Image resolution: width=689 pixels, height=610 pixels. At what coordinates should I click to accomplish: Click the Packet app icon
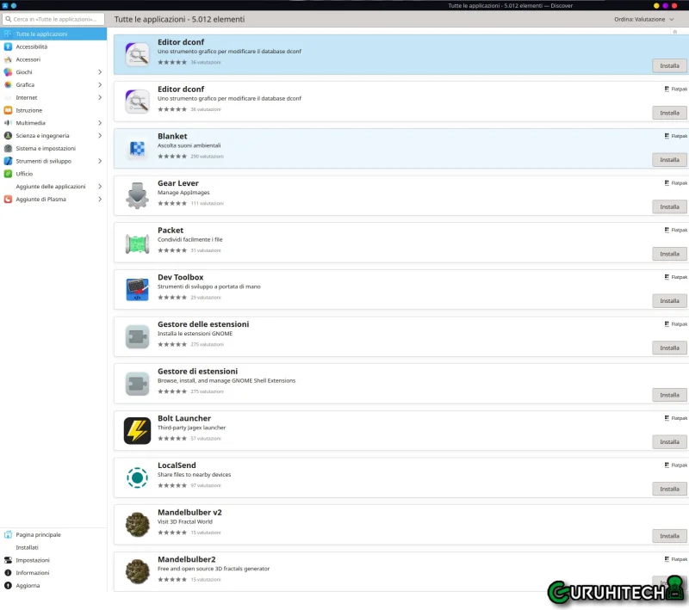pos(137,243)
